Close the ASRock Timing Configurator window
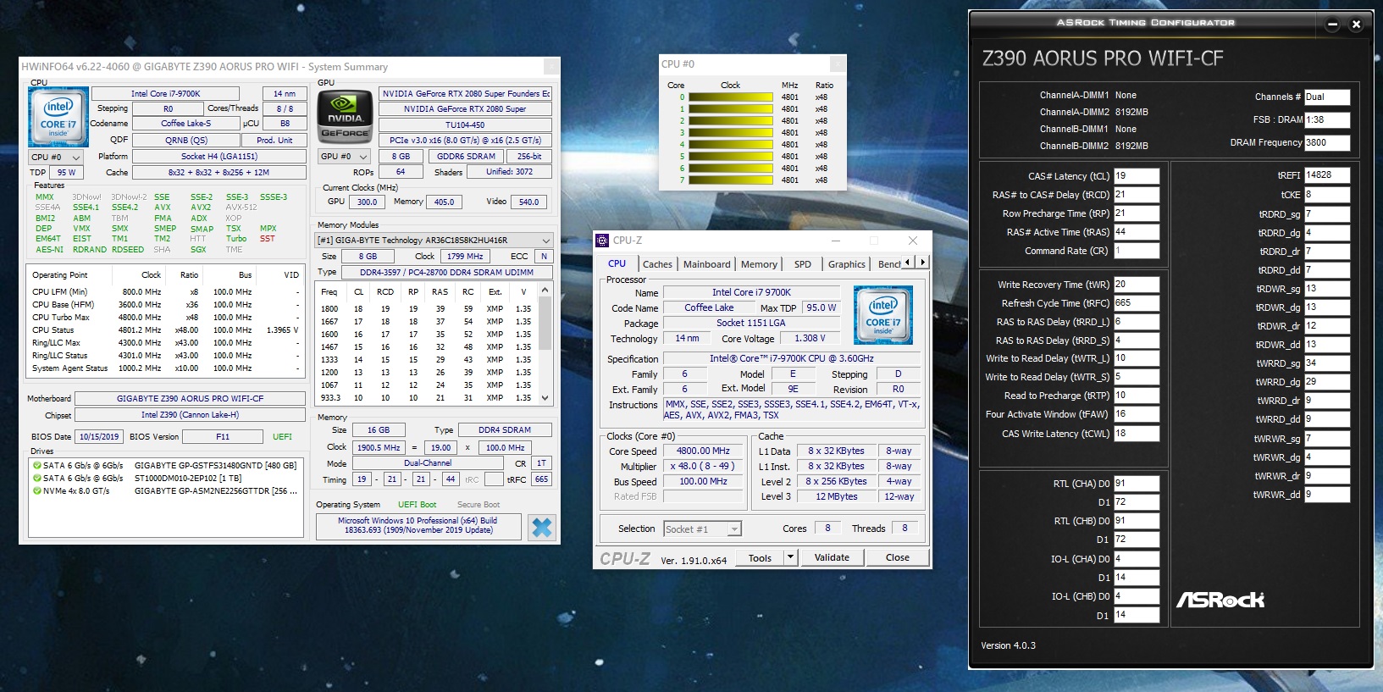 (x=1356, y=25)
